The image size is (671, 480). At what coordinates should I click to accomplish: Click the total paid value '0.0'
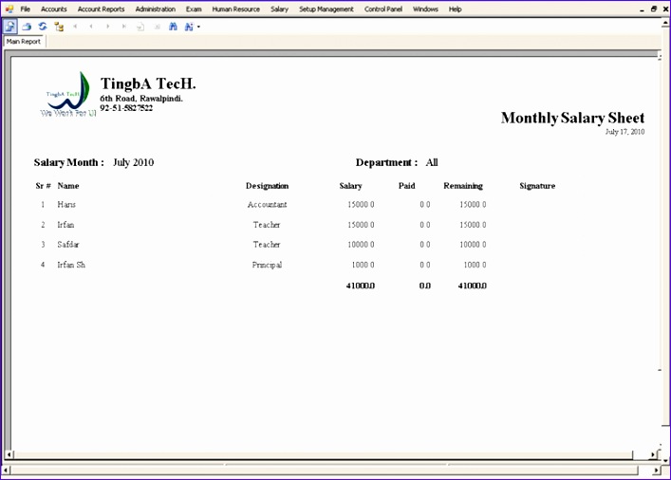pos(425,286)
